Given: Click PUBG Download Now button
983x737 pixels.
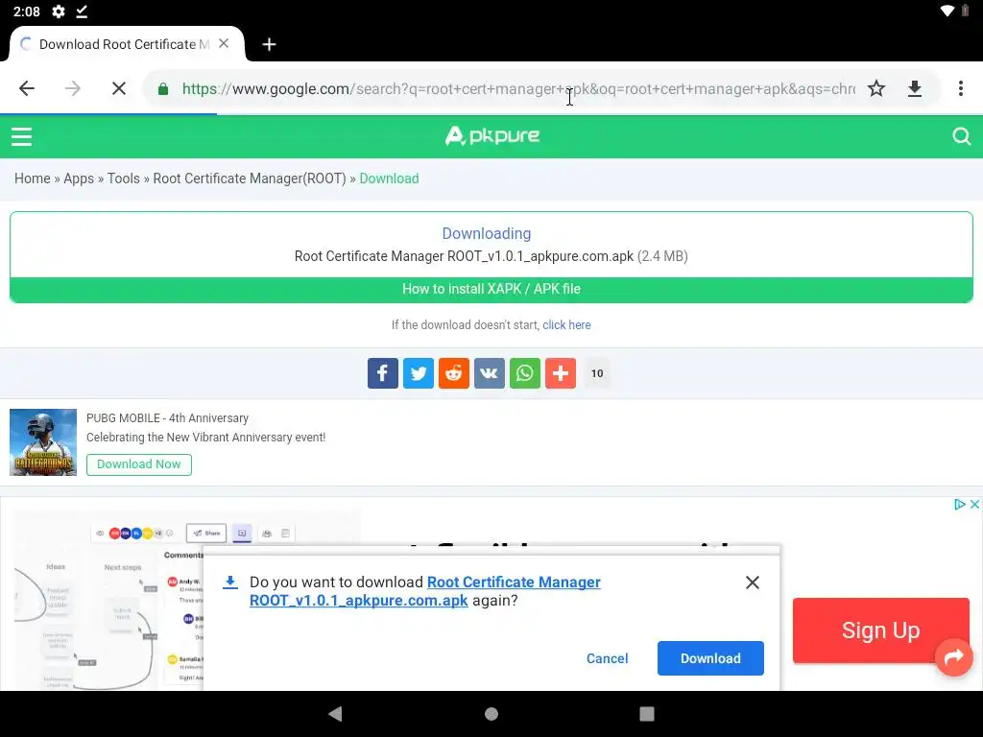Looking at the screenshot, I should pyautogui.click(x=138, y=464).
